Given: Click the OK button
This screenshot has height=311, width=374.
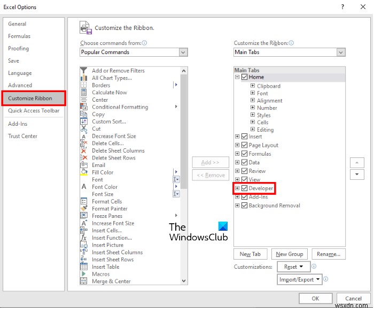Looking at the screenshot, I should click(315, 298).
